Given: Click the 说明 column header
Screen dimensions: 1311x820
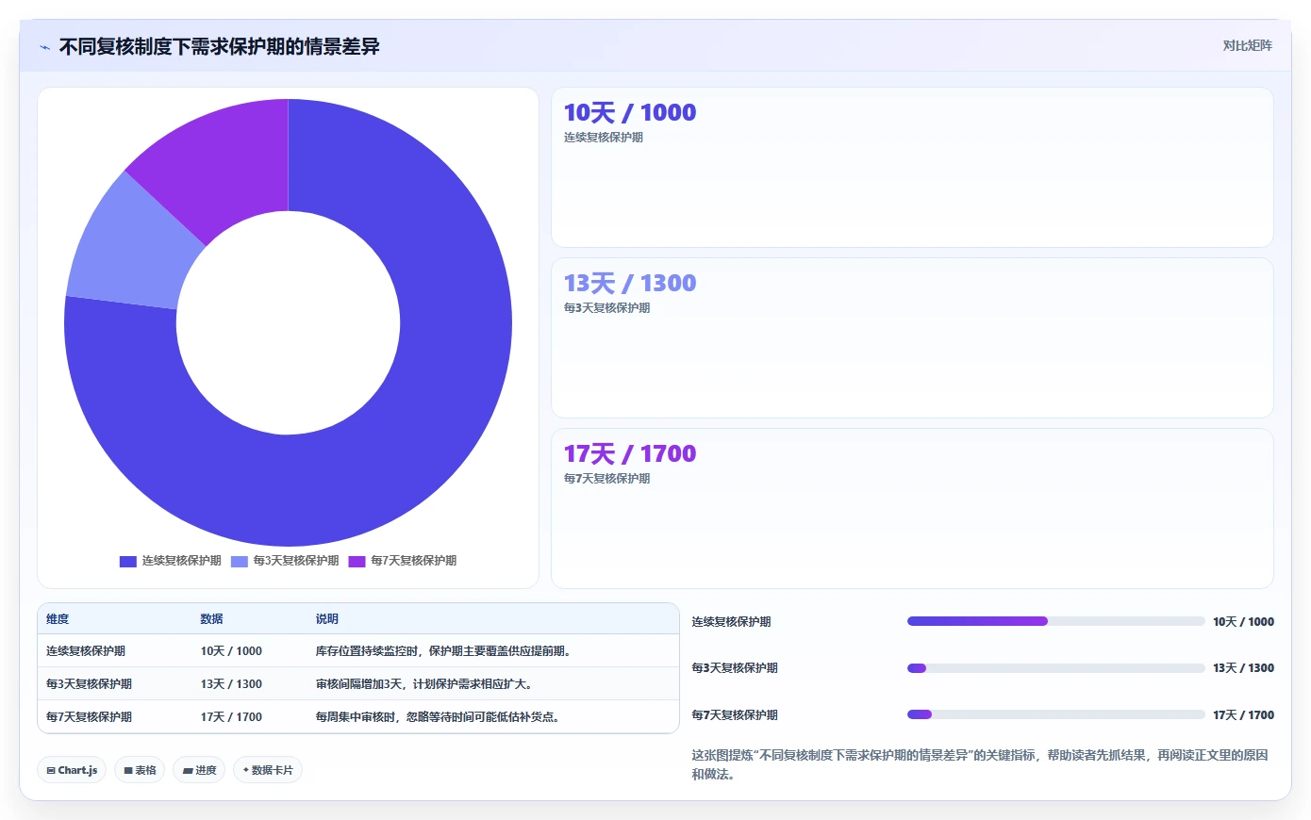Looking at the screenshot, I should 326,619.
